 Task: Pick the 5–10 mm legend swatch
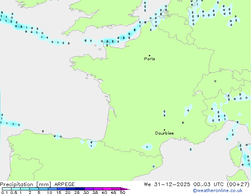(43, 189)
